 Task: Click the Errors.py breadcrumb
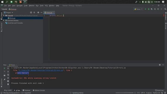[x=13, y=9]
